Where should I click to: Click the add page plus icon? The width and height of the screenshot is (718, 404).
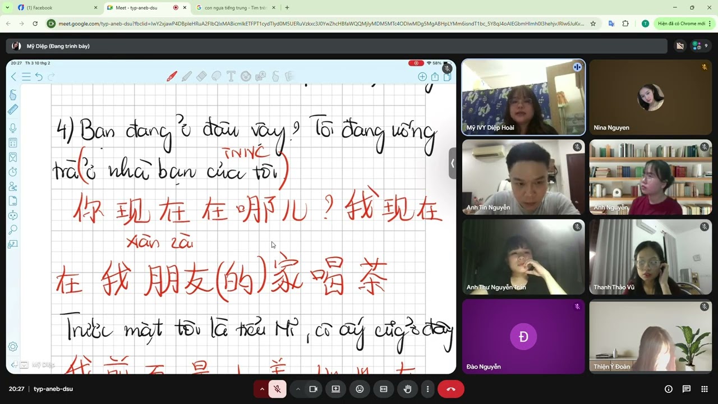point(422,77)
